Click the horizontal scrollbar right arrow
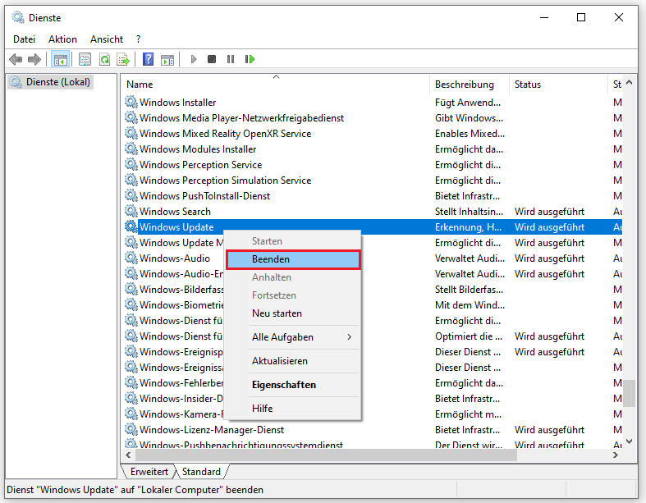This screenshot has height=503, width=646. 616,455
